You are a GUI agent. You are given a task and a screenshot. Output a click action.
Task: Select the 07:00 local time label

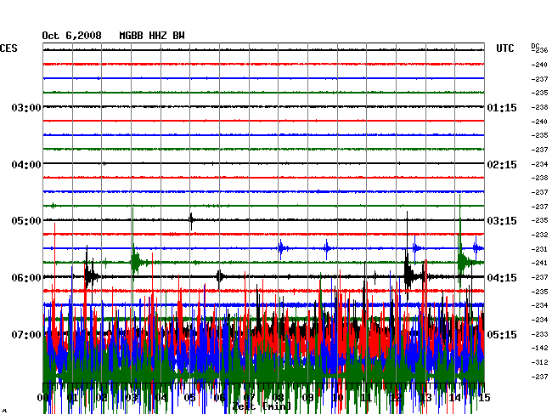click(x=26, y=334)
